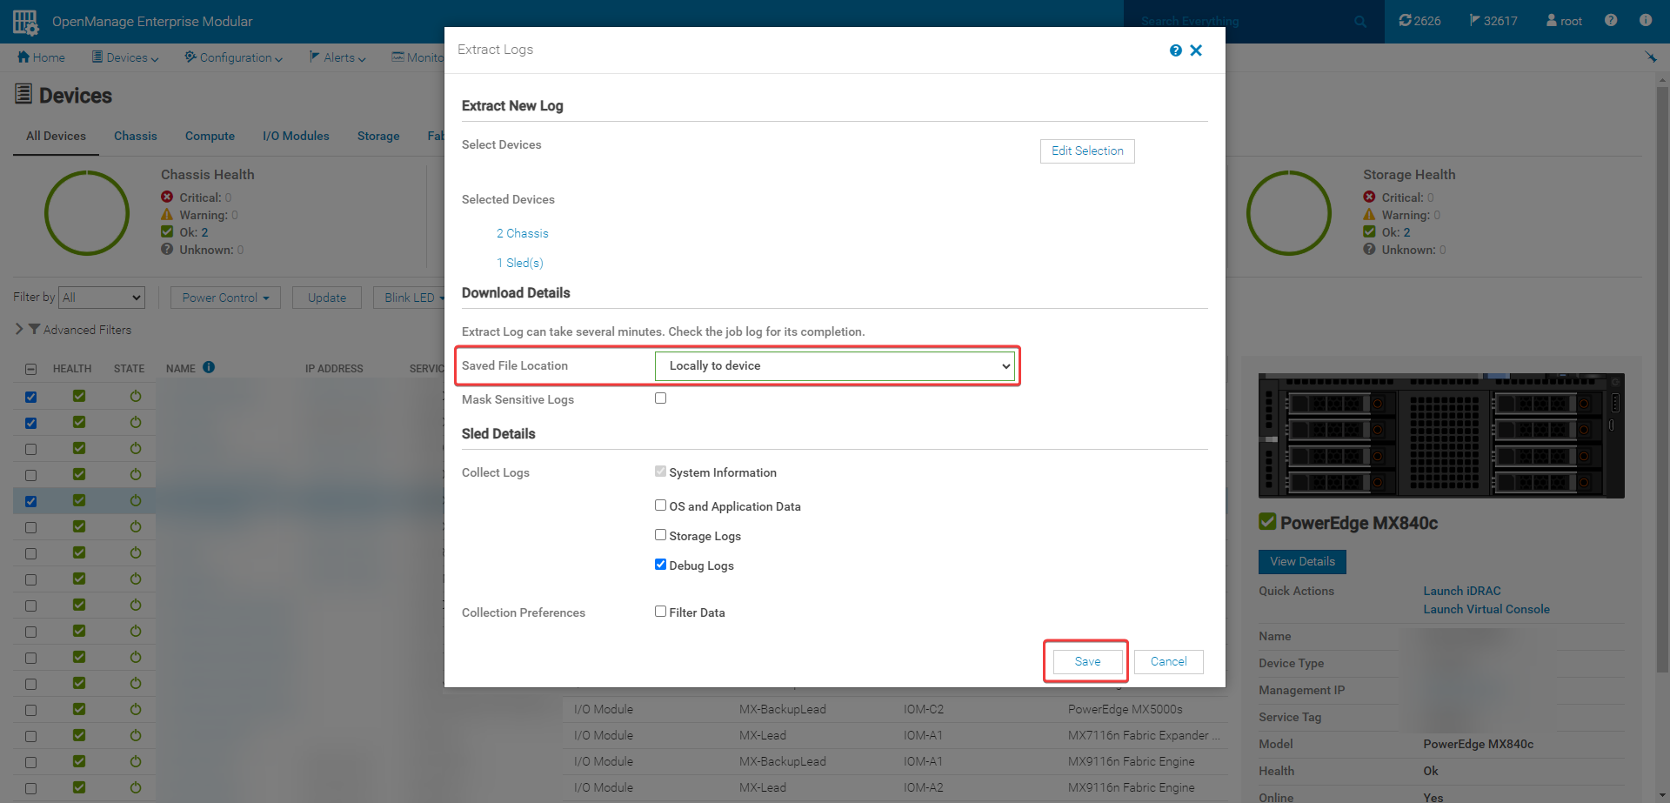1670x803 pixels.
Task: Close the Extract Logs dialog with the X icon
Action: click(x=1196, y=50)
